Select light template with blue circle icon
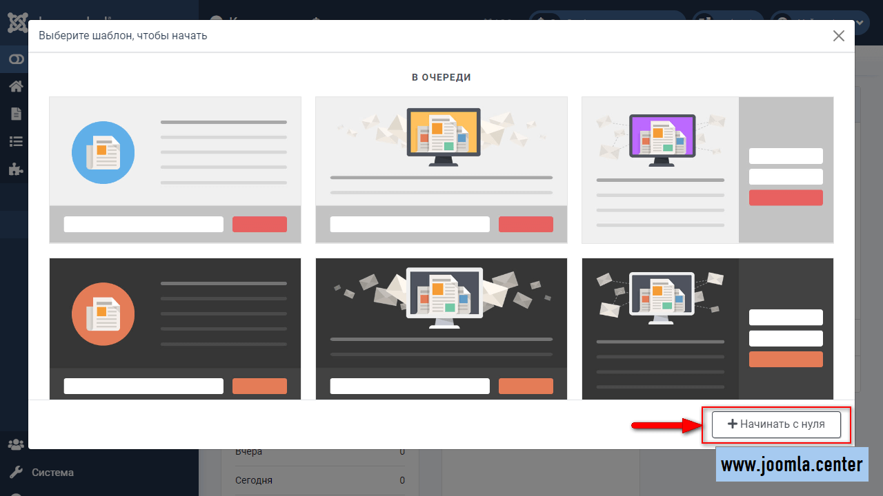The height and width of the screenshot is (496, 883). pos(175,169)
